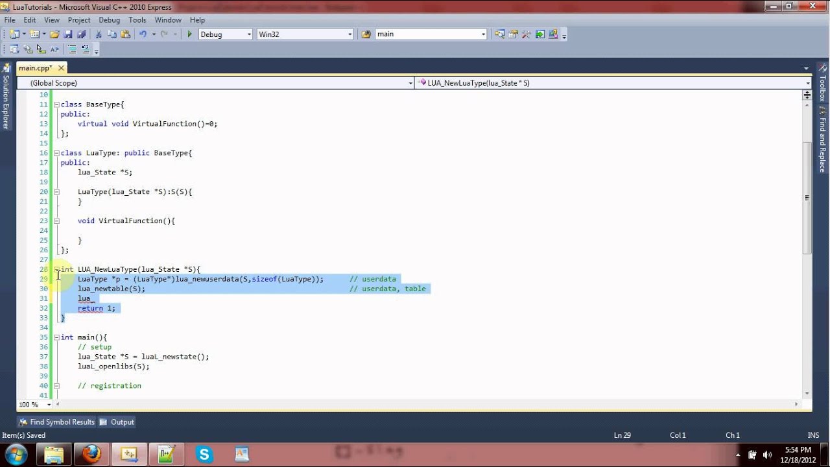830x467 pixels.
Task: Open the 'main' find combo box dropdown
Action: point(484,34)
